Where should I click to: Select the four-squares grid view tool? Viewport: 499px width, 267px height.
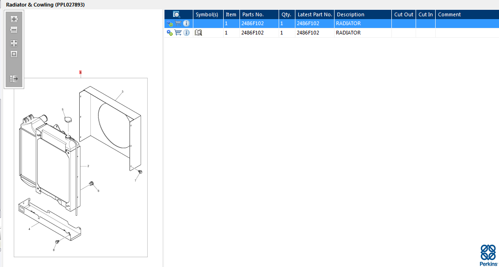click(14, 43)
